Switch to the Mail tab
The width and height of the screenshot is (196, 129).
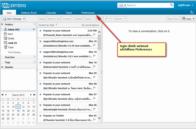(x=9, y=13)
